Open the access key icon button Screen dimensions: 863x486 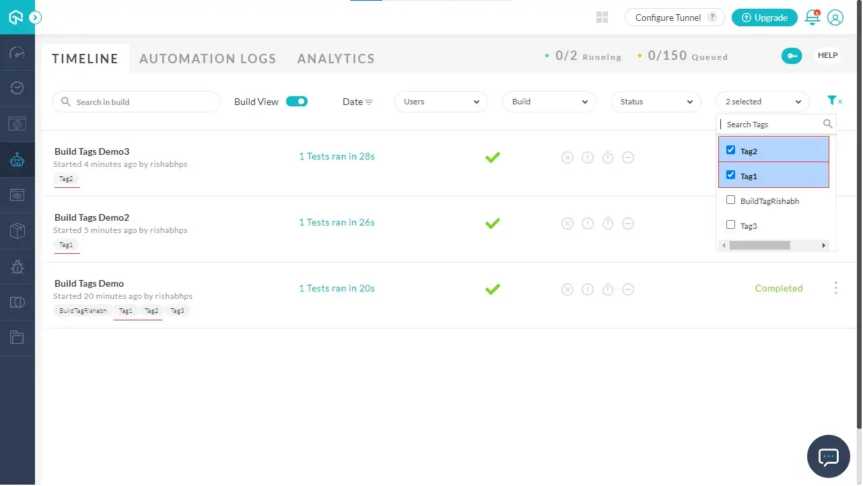[792, 56]
